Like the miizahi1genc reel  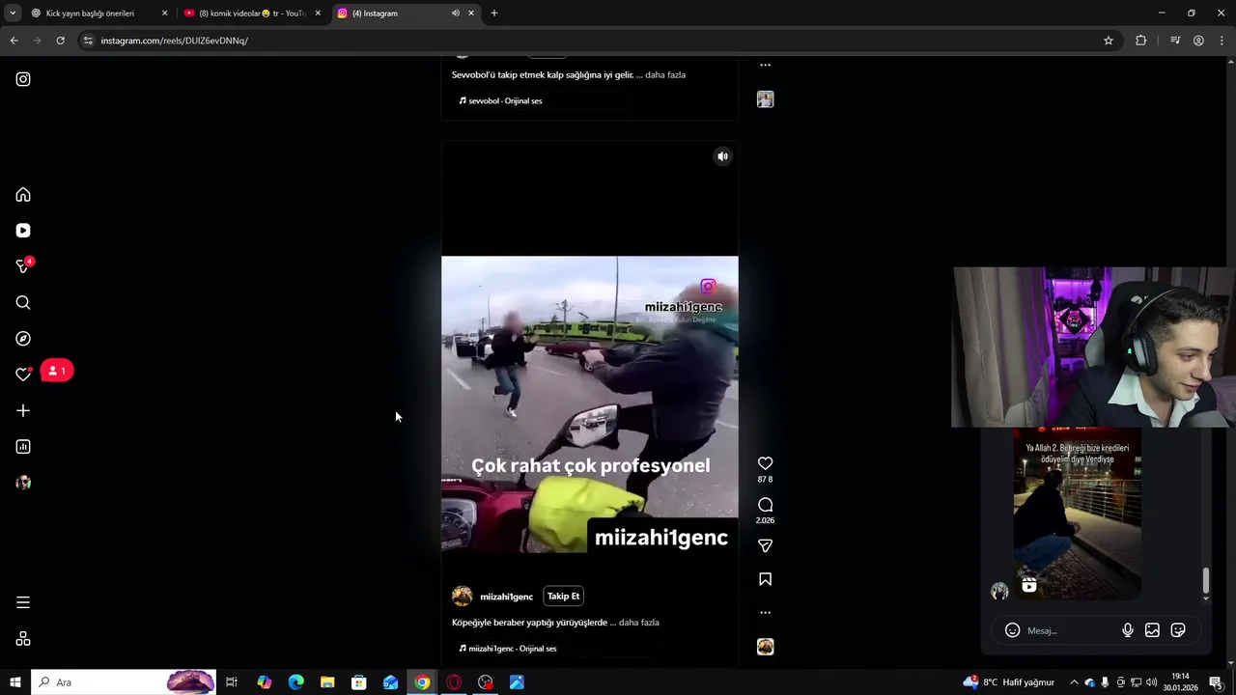pos(765,463)
